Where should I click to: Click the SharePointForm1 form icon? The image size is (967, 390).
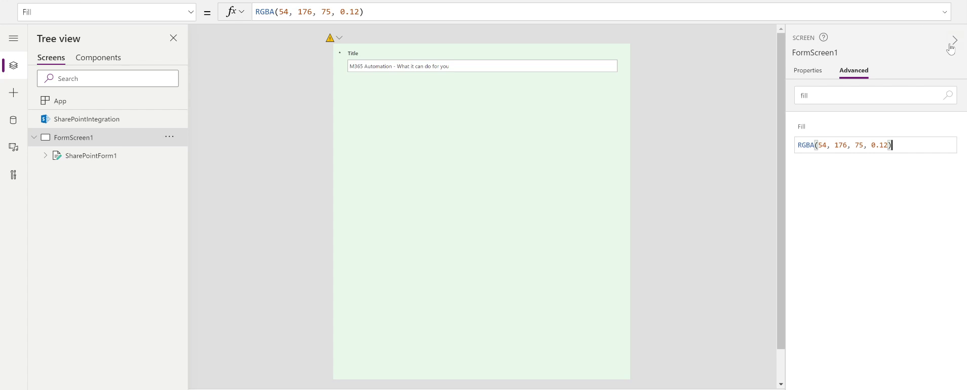click(57, 155)
